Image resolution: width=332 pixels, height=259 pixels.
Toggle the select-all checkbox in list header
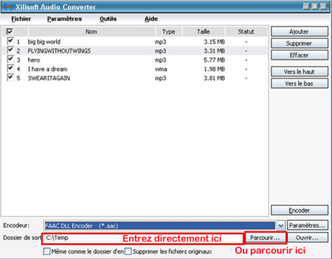tap(10, 31)
